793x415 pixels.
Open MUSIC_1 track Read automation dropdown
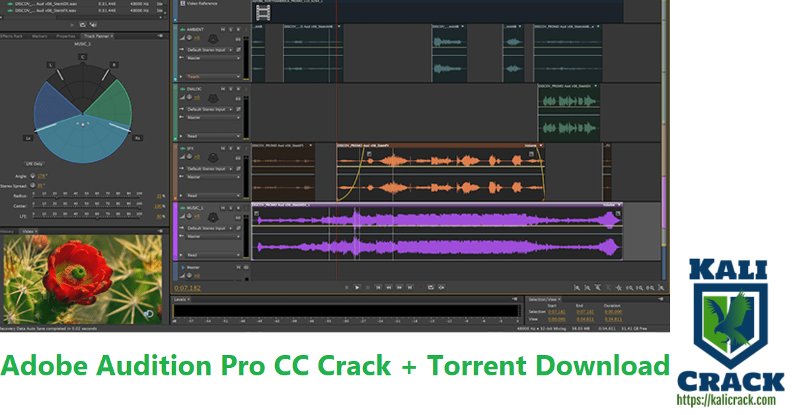[x=213, y=255]
